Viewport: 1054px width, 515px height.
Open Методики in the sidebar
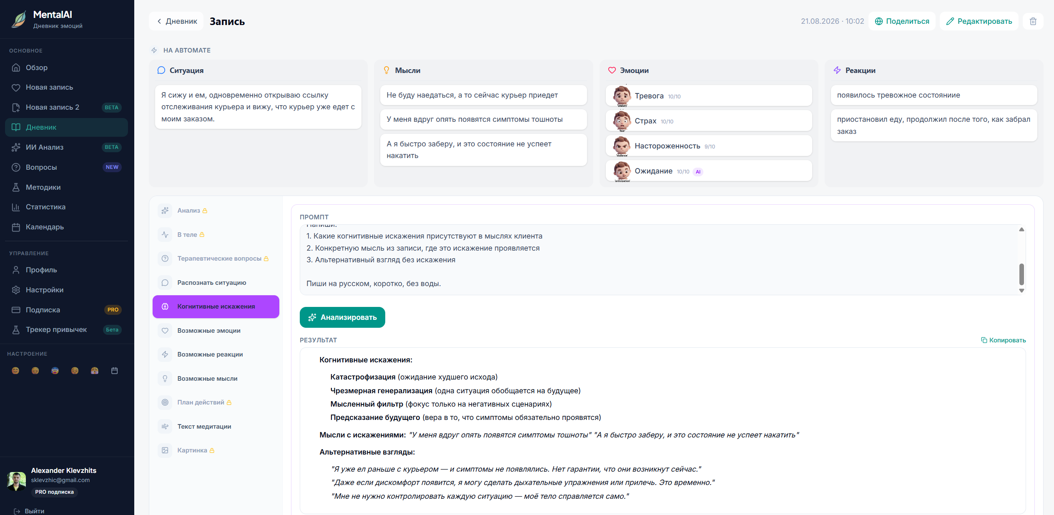tap(67, 187)
